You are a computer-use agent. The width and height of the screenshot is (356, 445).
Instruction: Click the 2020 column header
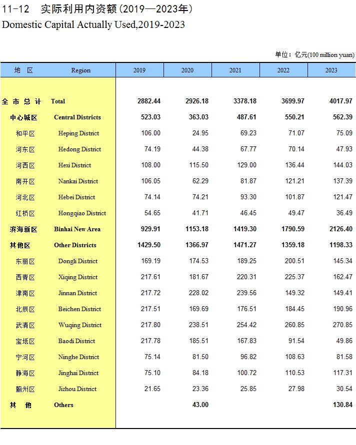click(x=187, y=70)
